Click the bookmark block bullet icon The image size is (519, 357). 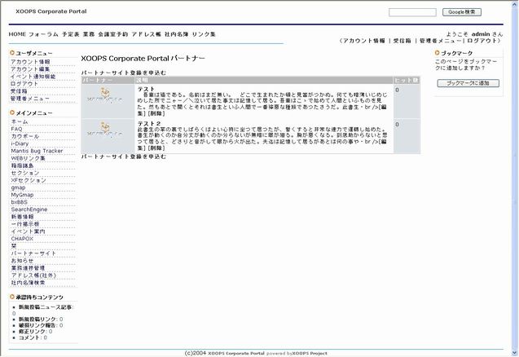pyautogui.click(x=438, y=53)
